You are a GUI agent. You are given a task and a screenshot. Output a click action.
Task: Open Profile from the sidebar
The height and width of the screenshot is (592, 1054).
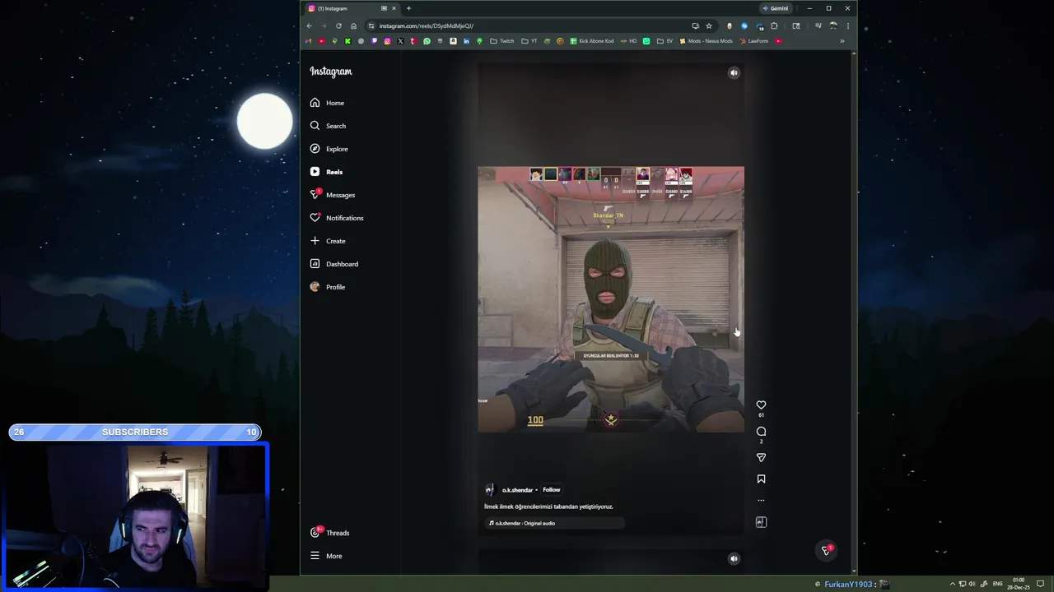(x=328, y=287)
